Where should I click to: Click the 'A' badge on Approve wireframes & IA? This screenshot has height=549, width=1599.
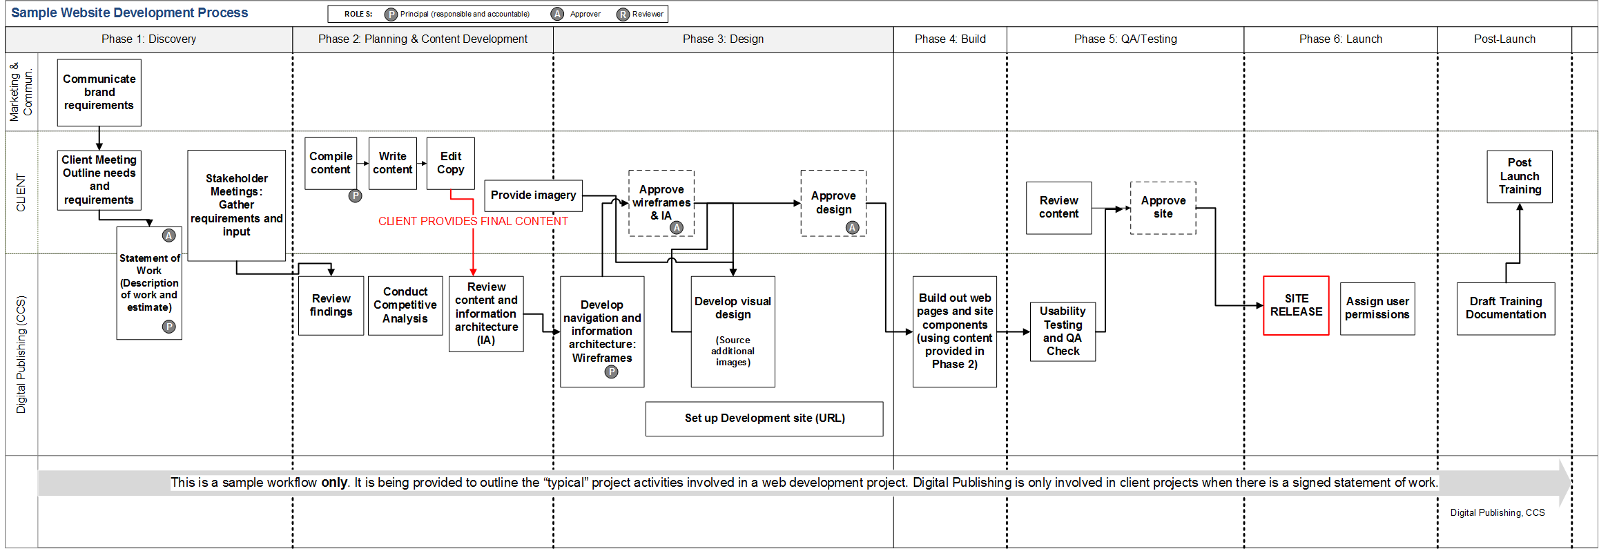pyautogui.click(x=677, y=227)
